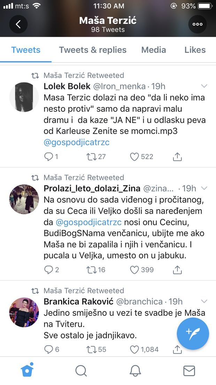Expand the chevron menu on Lolek Bolek tweet
216x385 pixels.
pos(205,86)
